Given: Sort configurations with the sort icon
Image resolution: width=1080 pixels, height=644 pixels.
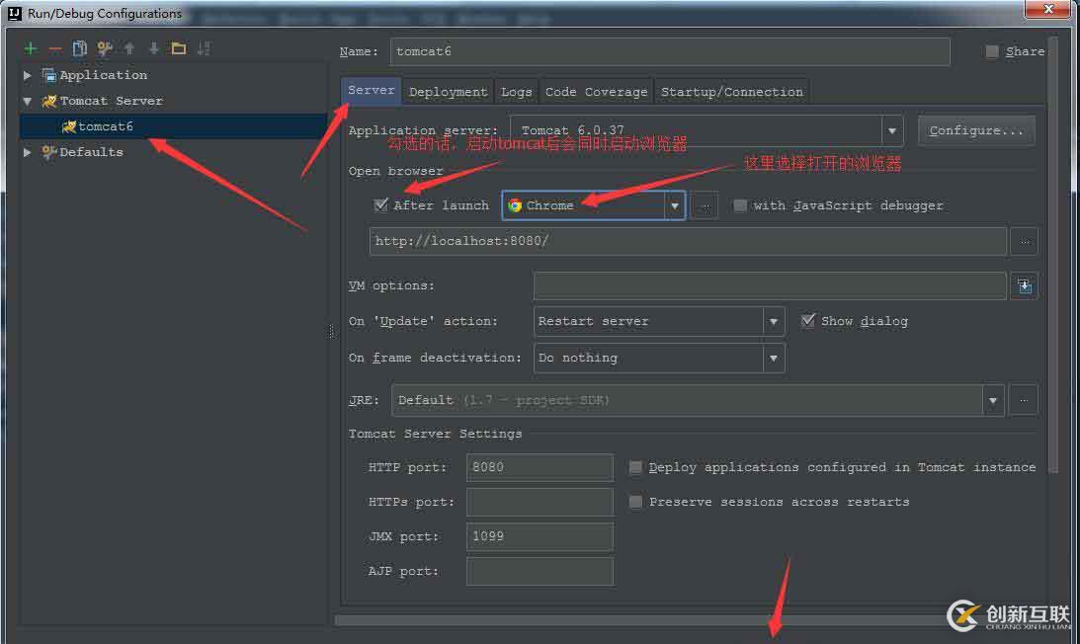Looking at the screenshot, I should 204,48.
